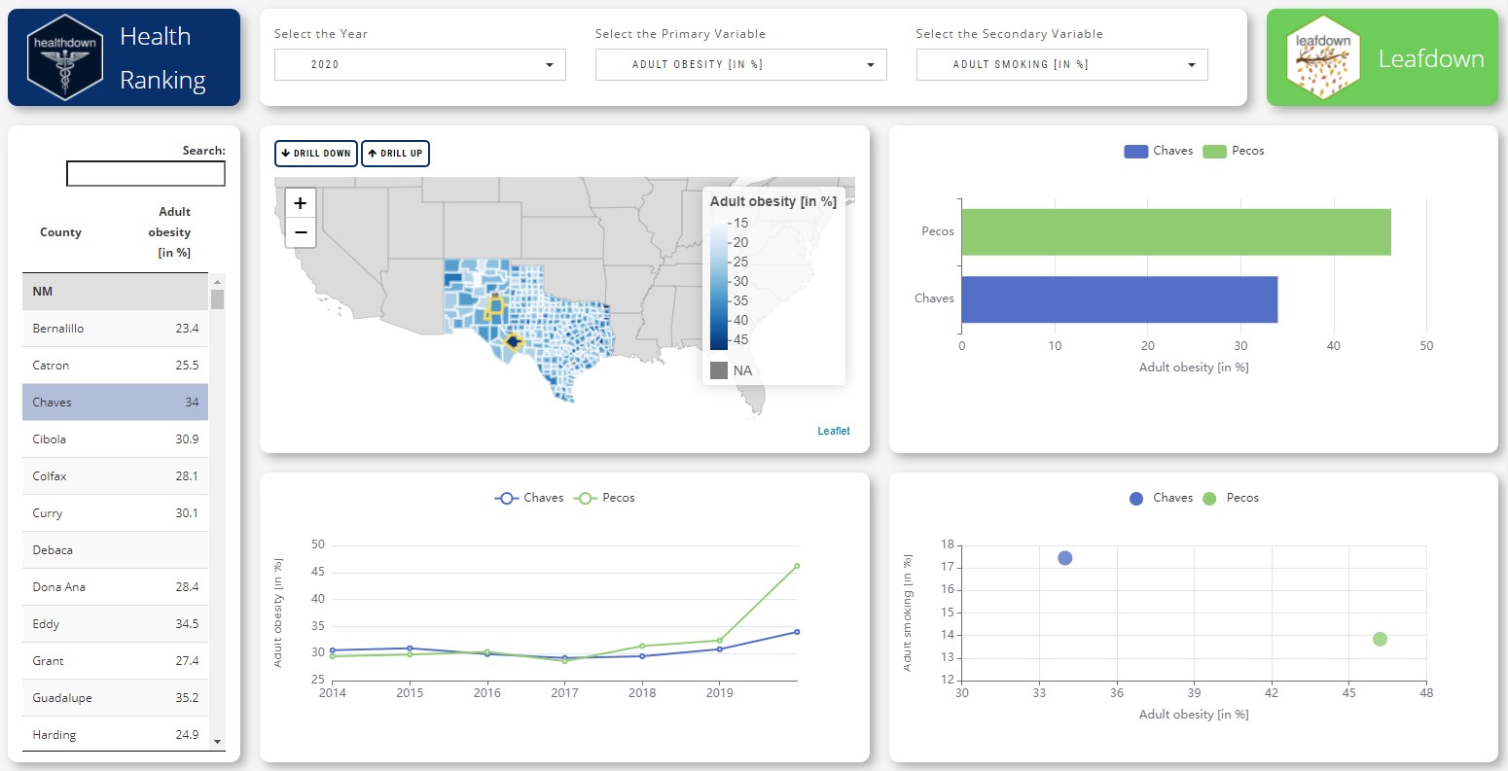The image size is (1508, 771).
Task: Select the Bernalillo county row
Action: point(115,329)
